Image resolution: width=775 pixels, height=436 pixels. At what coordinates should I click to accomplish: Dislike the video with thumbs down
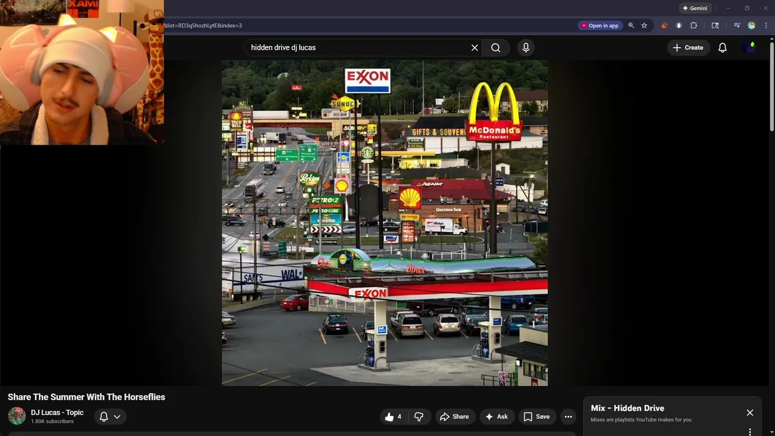[418, 417]
